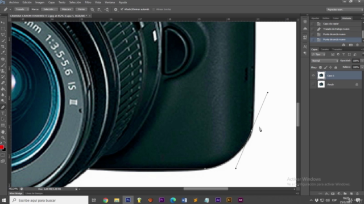The image size is (364, 204).
Task: Select the Eyedropper tool
Action: 3,53
